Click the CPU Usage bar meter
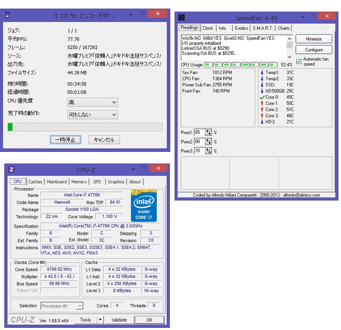341x330 pixels. click(240, 65)
